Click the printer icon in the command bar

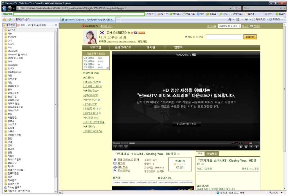click(246, 19)
